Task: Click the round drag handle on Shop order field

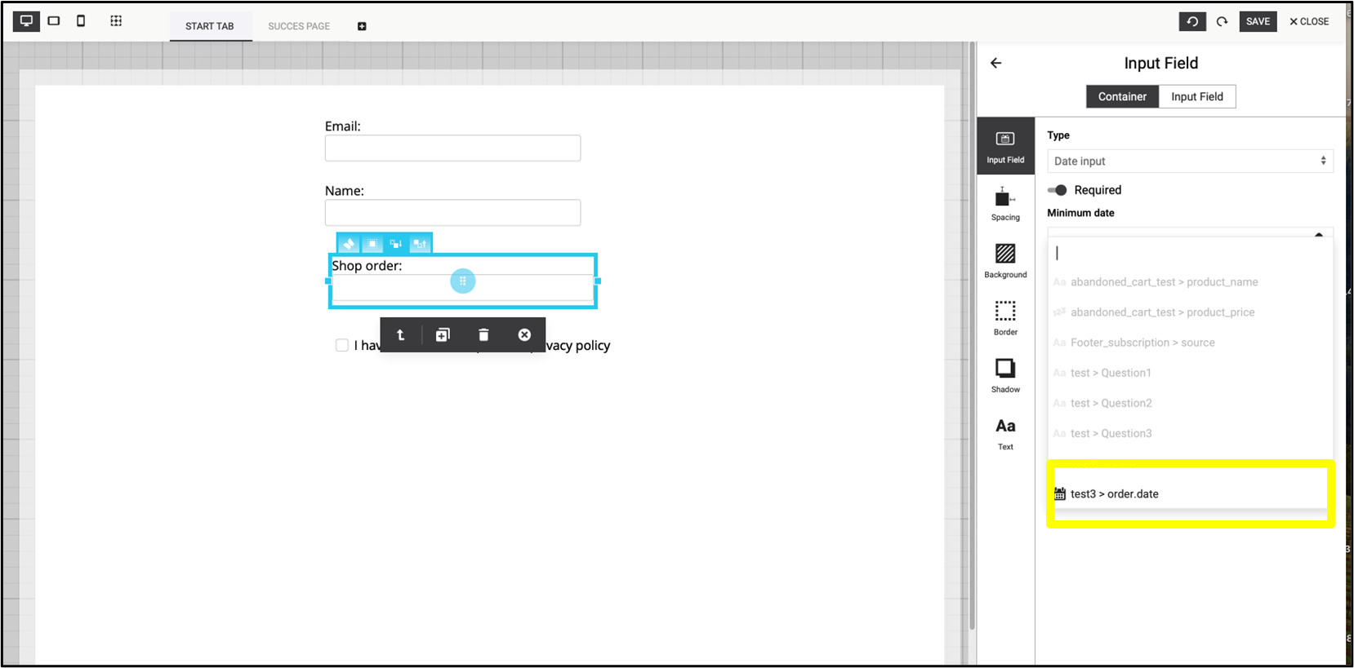Action: [462, 281]
